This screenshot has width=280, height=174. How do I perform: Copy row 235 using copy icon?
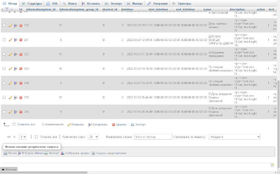[x=15, y=97]
